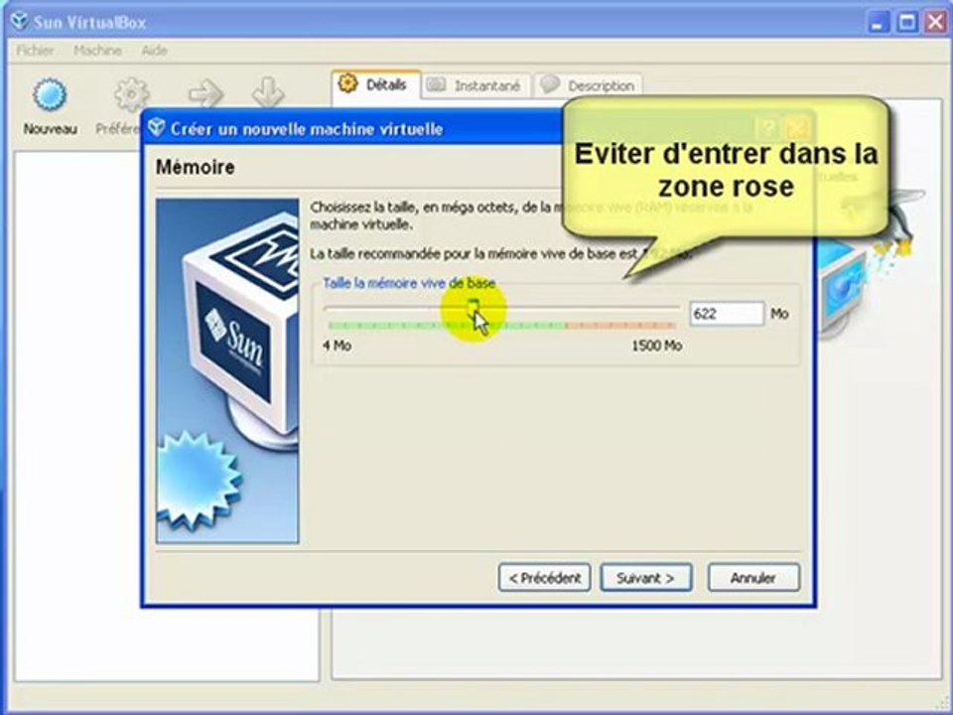Viewport: 953px width, 715px height.
Task: Click the down-arrow discard toolbar icon
Action: (x=268, y=93)
